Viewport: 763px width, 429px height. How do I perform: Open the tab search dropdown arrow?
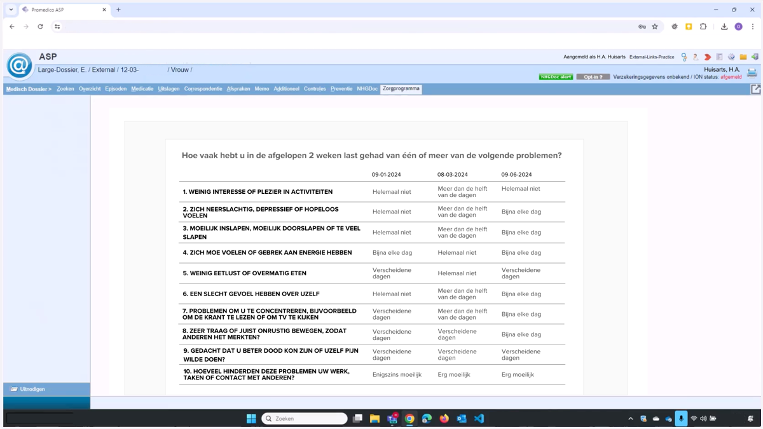click(11, 10)
